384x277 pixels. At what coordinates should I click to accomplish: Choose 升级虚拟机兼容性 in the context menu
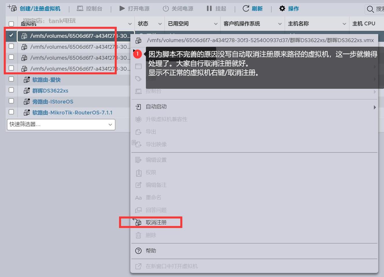pyautogui.click(x=166, y=119)
